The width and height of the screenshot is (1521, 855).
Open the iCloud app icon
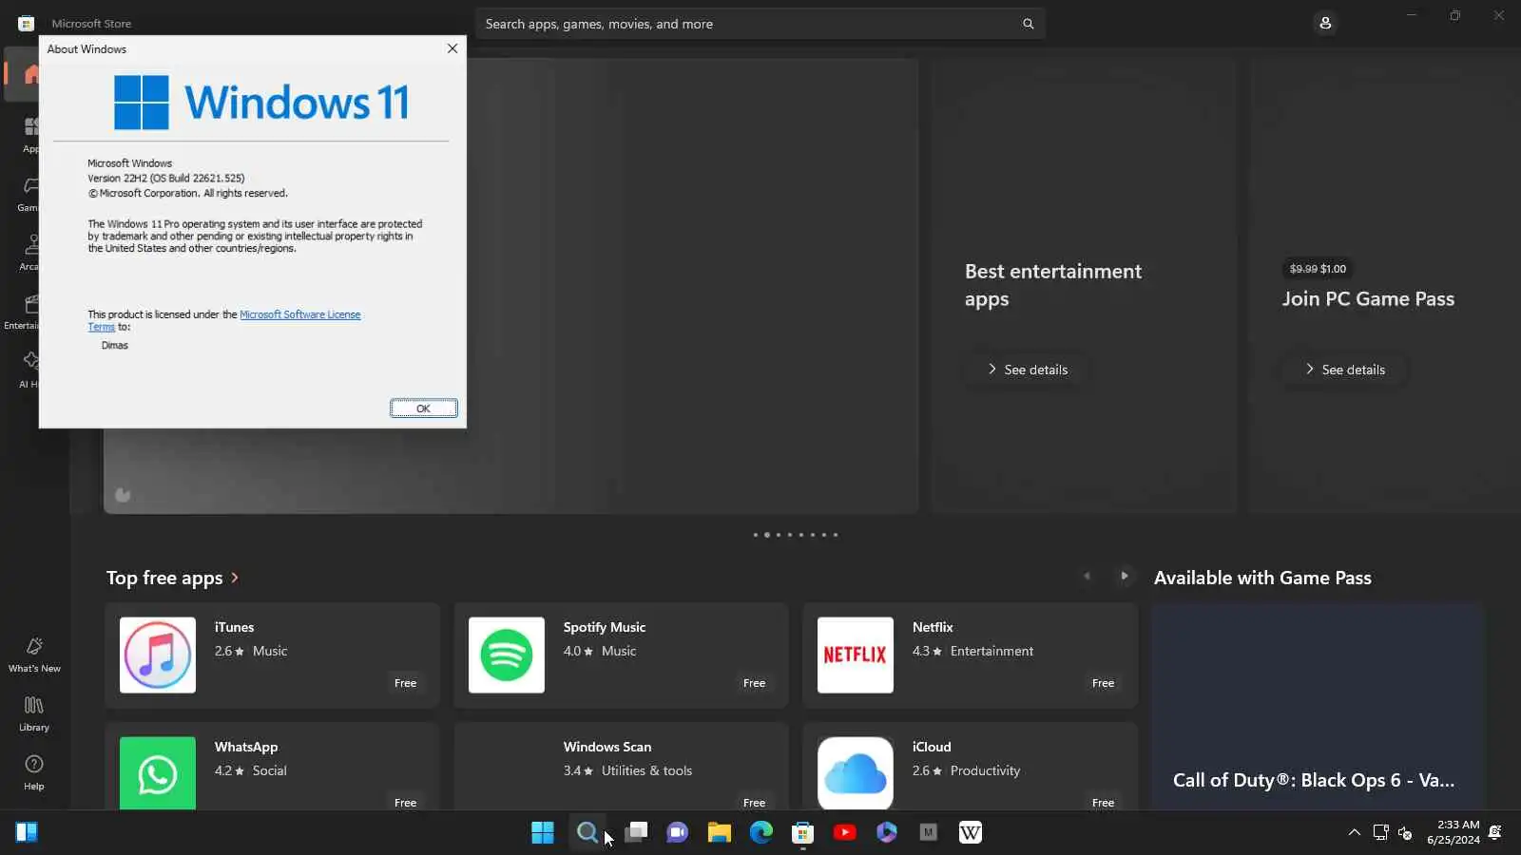click(856, 773)
